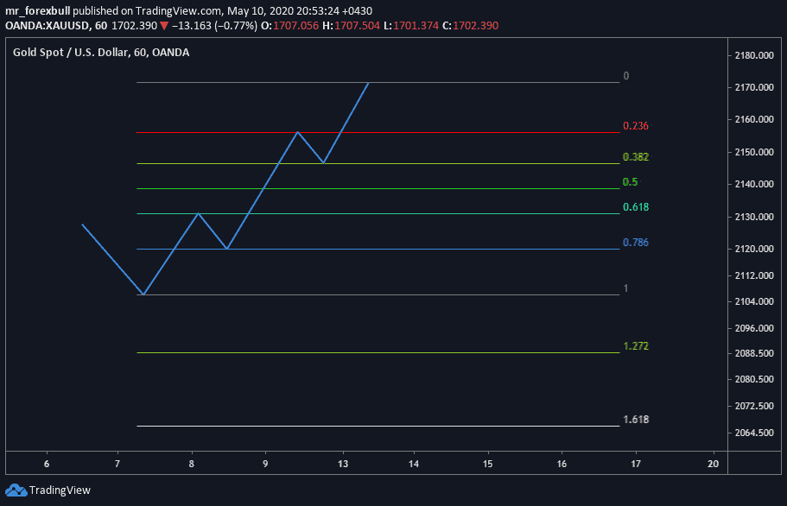Select the 0.382 Fibonacci level label
Screen dimensions: 787x506
click(635, 157)
